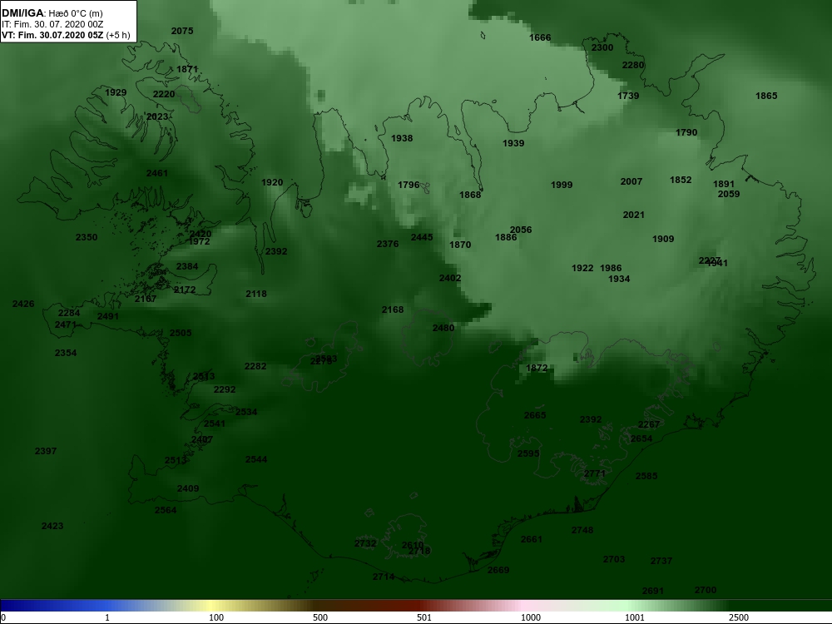Screen dimensions: 832x624
Task: Click the map value 2748
Action: click(582, 530)
